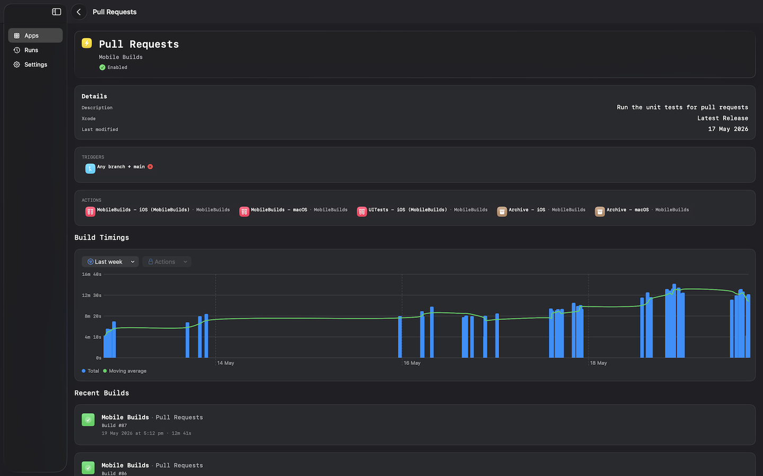Select Archive – macOS action label
Viewport: 763px width, 476px height.
pos(628,210)
